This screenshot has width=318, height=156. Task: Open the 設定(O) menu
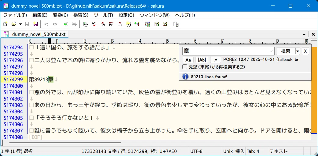click(126, 15)
